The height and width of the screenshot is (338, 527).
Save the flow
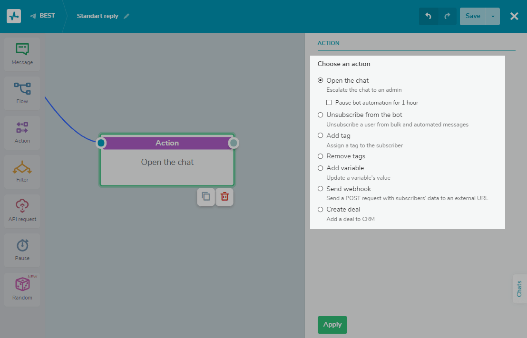[x=473, y=16]
